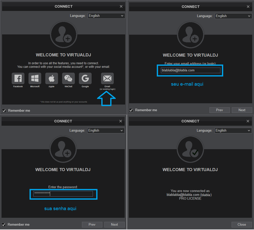Click the user avatar icon in social login dialog
Screen dimensions: 254x230
(64, 34)
